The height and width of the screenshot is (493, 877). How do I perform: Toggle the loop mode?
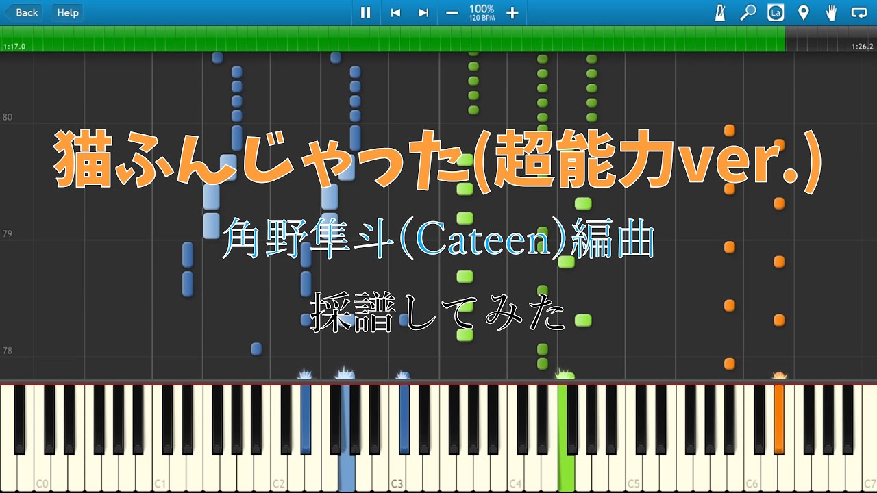tap(859, 12)
